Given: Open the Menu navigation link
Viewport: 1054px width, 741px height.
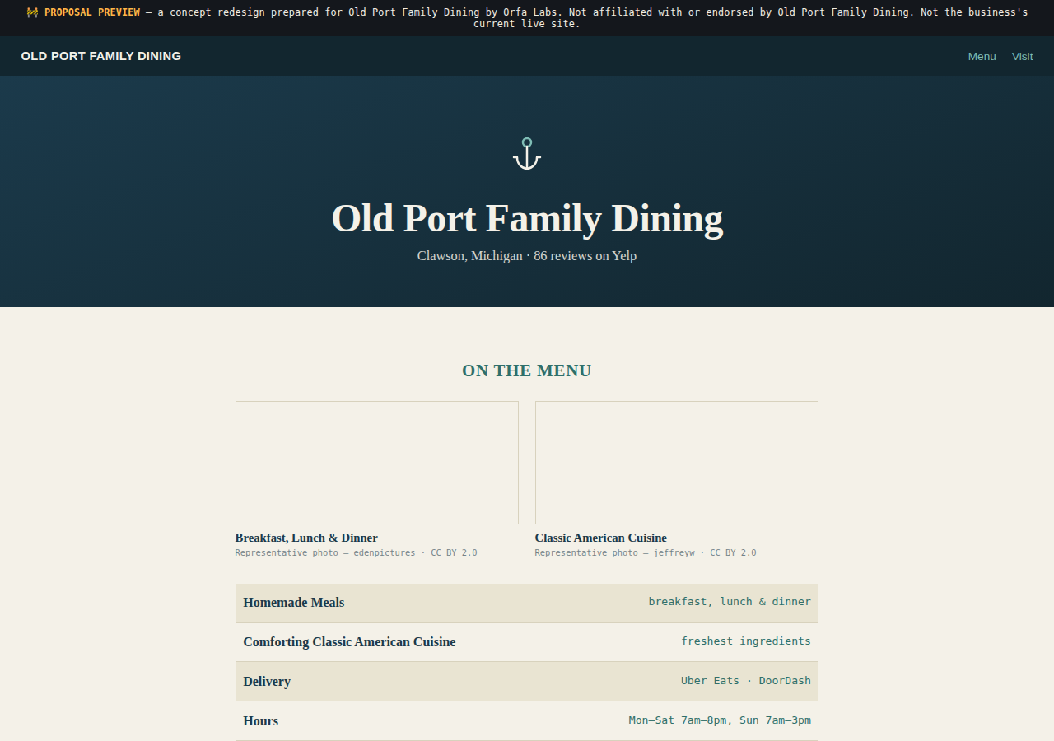Looking at the screenshot, I should pos(982,56).
